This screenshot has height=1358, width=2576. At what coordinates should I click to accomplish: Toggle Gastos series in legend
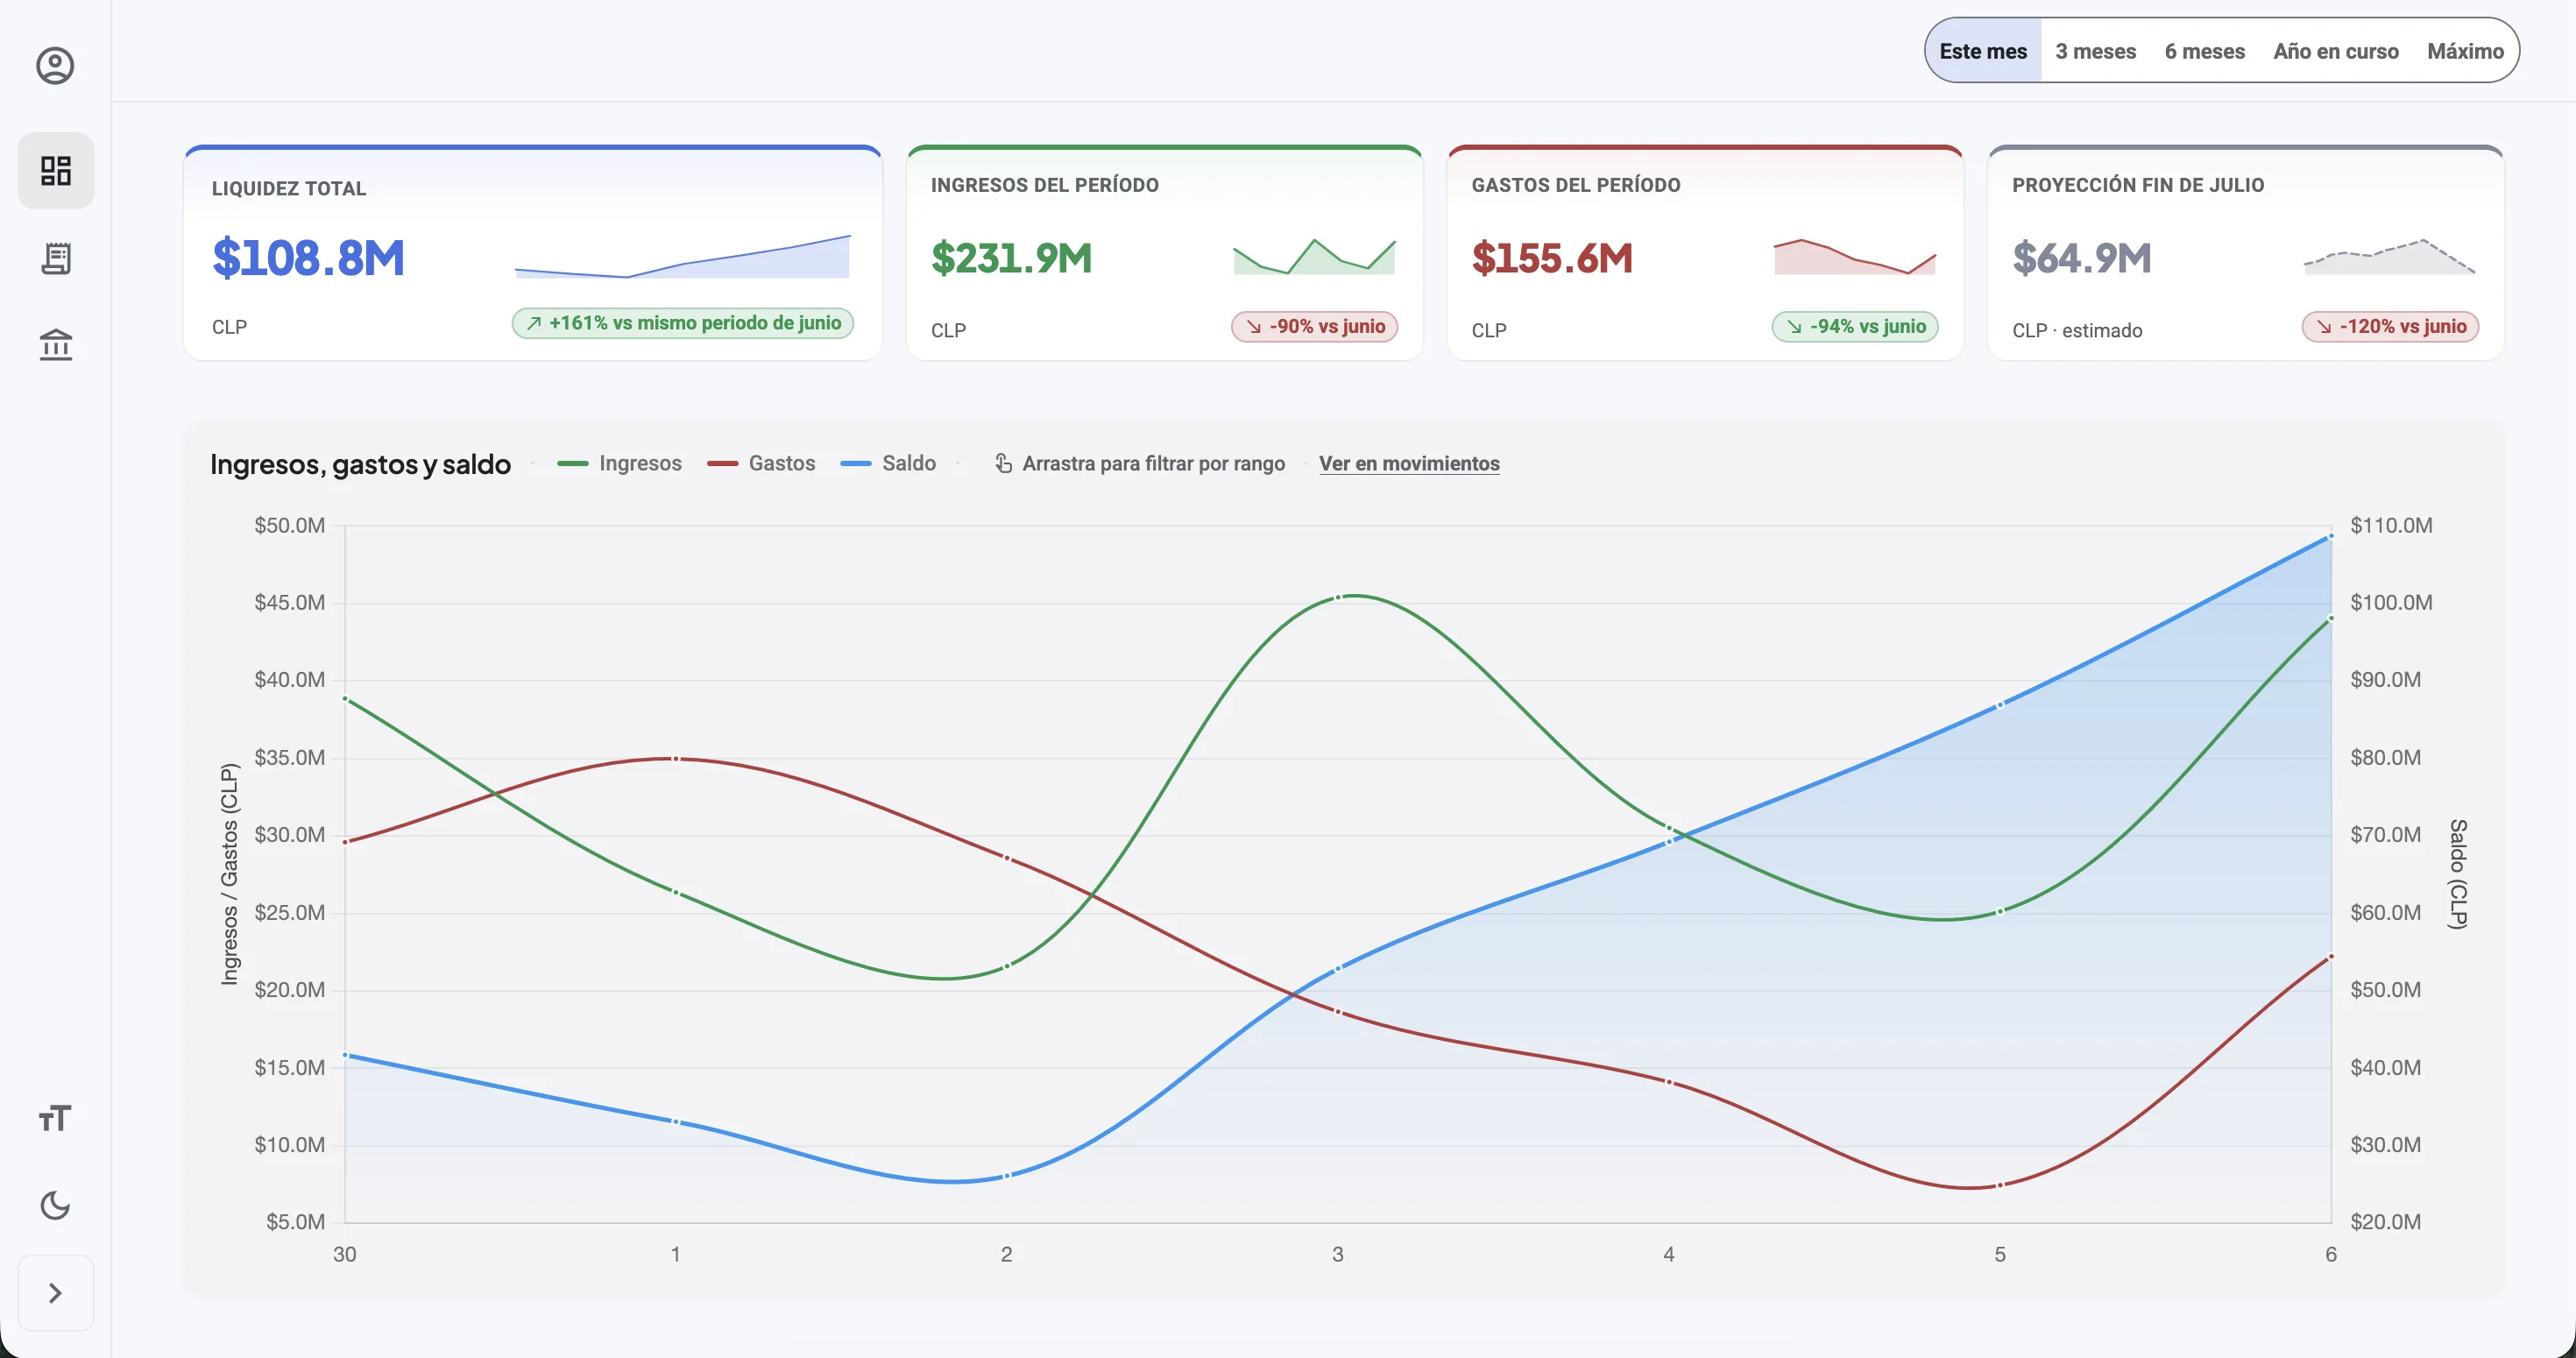tap(761, 463)
